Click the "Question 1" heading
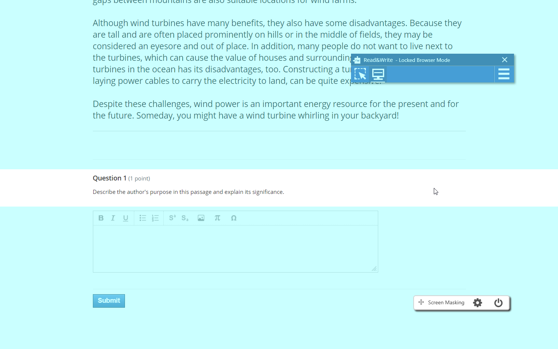558x349 pixels. [110, 178]
